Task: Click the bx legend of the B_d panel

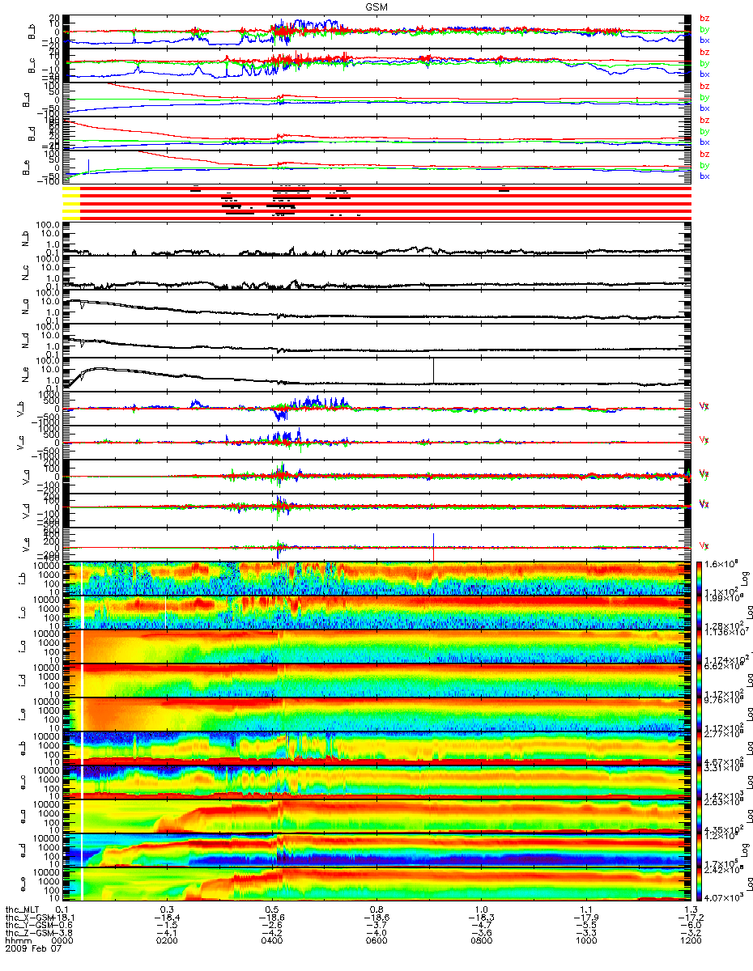Action: click(x=704, y=142)
